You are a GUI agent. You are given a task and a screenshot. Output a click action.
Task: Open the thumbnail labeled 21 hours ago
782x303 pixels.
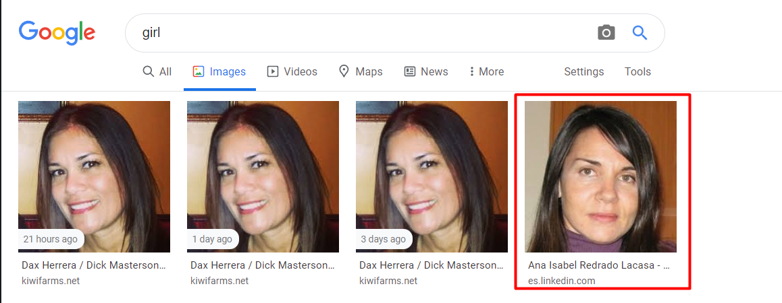click(x=95, y=176)
